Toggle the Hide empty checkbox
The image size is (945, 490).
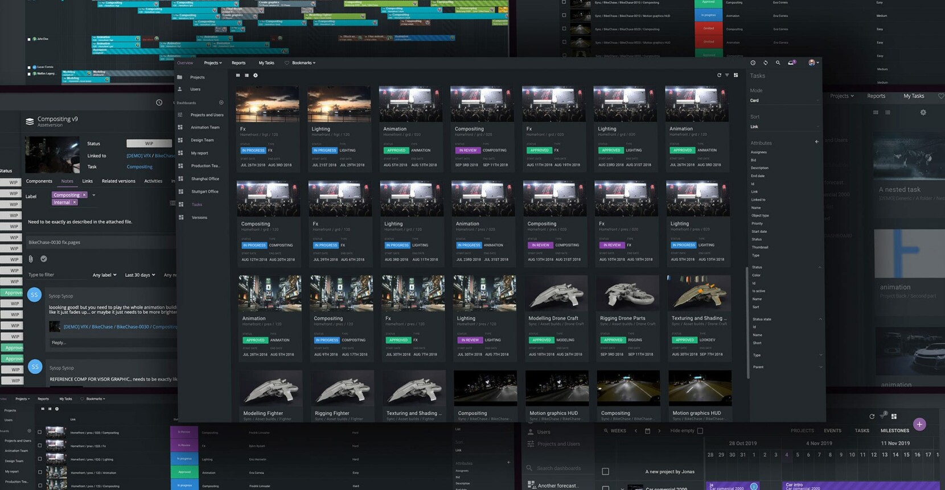pyautogui.click(x=700, y=431)
